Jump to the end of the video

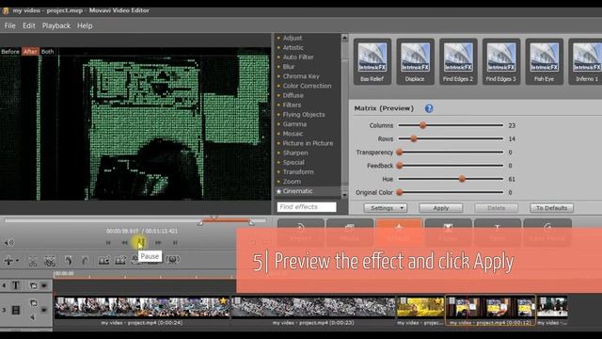[x=175, y=243]
